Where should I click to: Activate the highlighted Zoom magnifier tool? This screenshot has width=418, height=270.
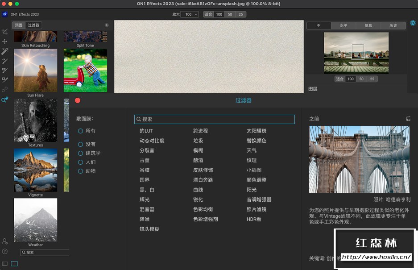click(5, 100)
